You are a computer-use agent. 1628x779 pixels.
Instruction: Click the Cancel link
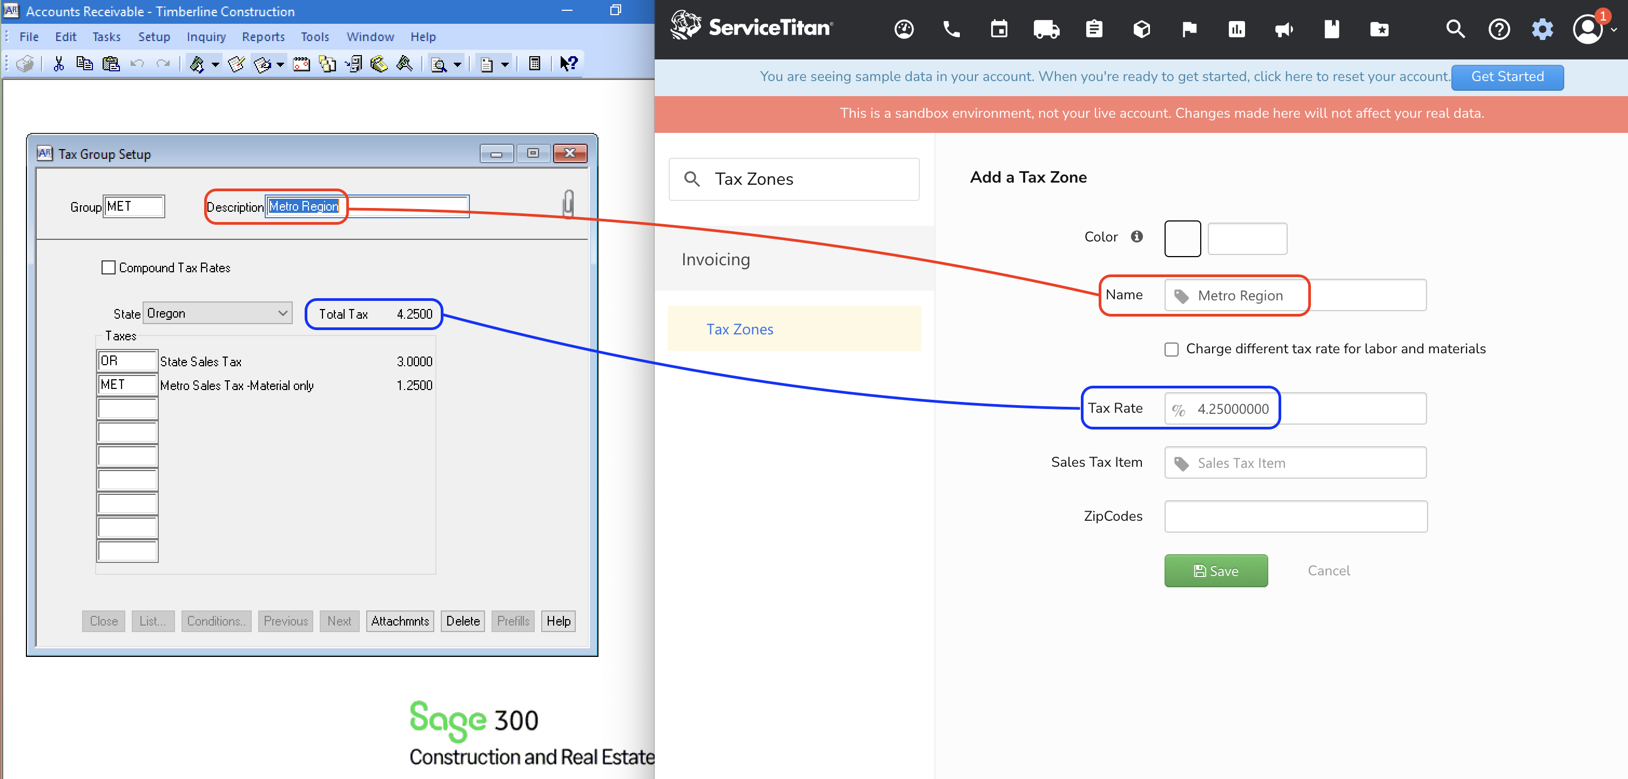click(x=1328, y=570)
